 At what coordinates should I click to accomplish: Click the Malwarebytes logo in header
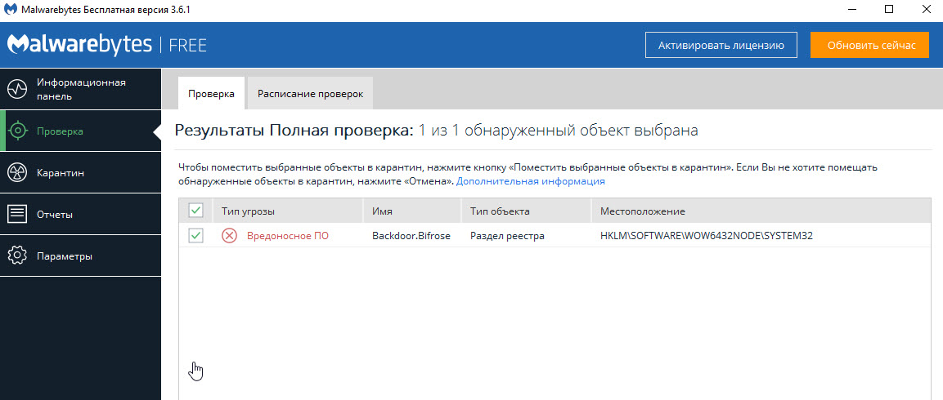[x=80, y=44]
